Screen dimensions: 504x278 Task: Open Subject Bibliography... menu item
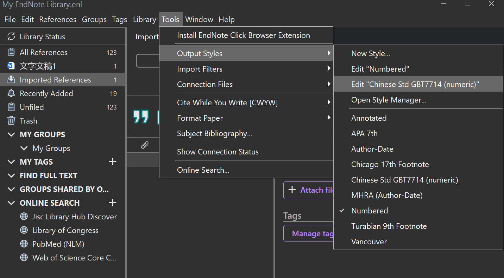(246, 133)
